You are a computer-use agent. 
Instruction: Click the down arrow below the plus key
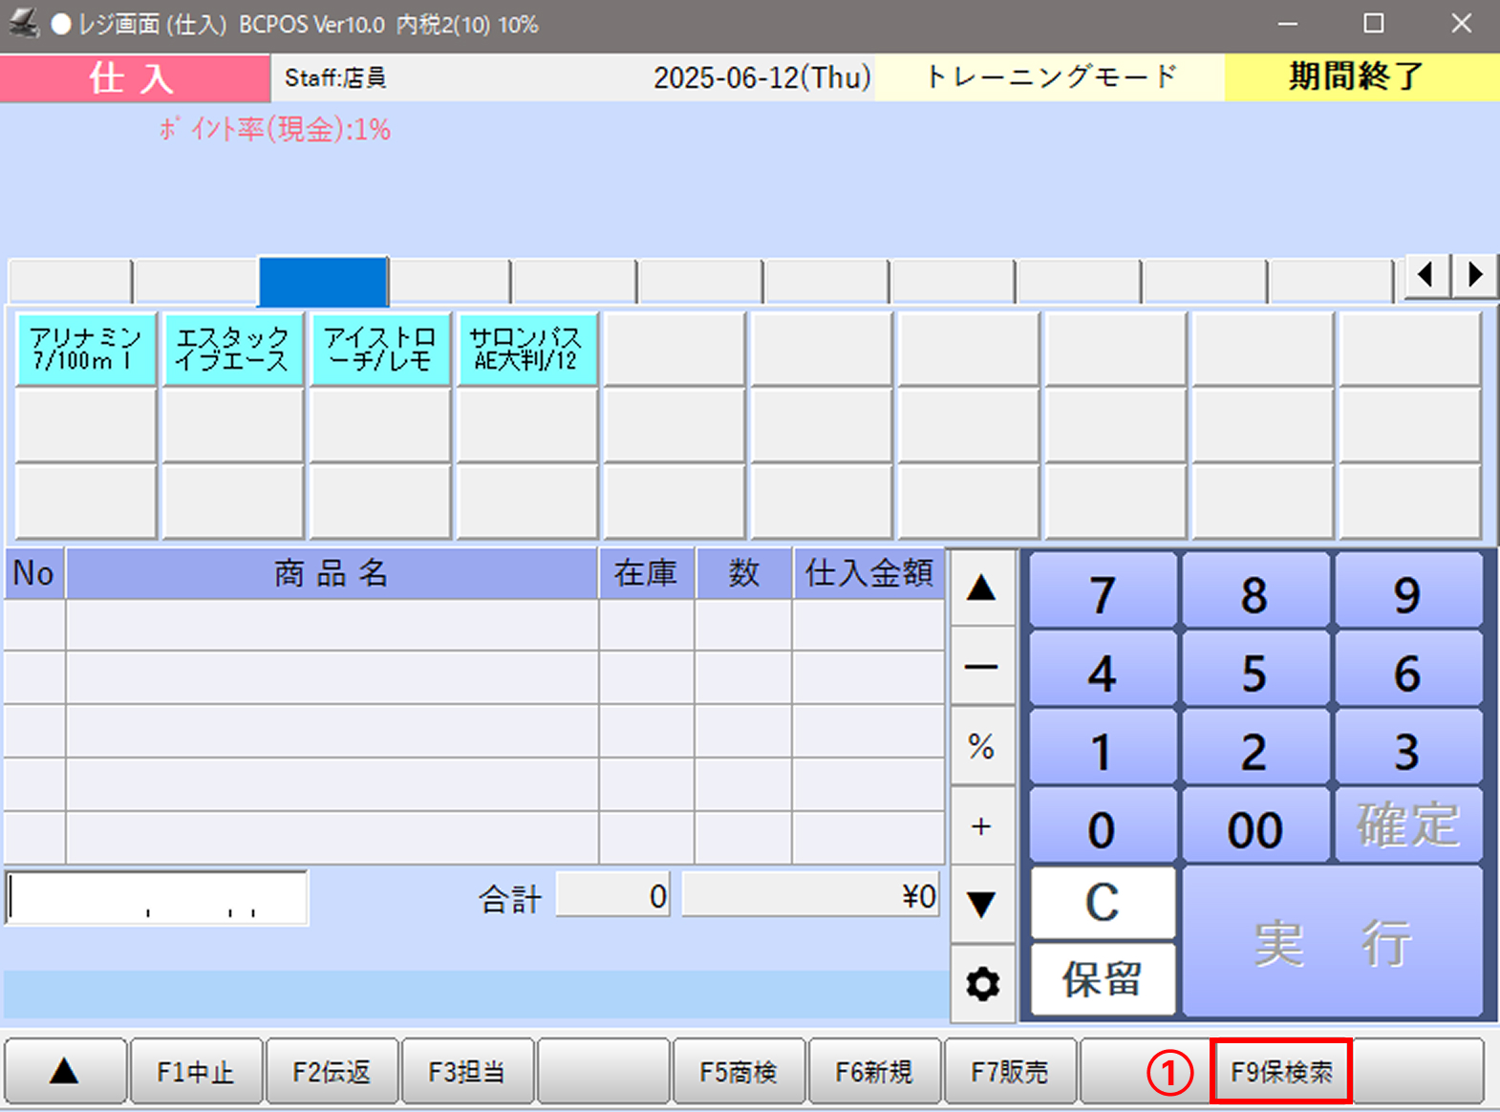click(981, 903)
